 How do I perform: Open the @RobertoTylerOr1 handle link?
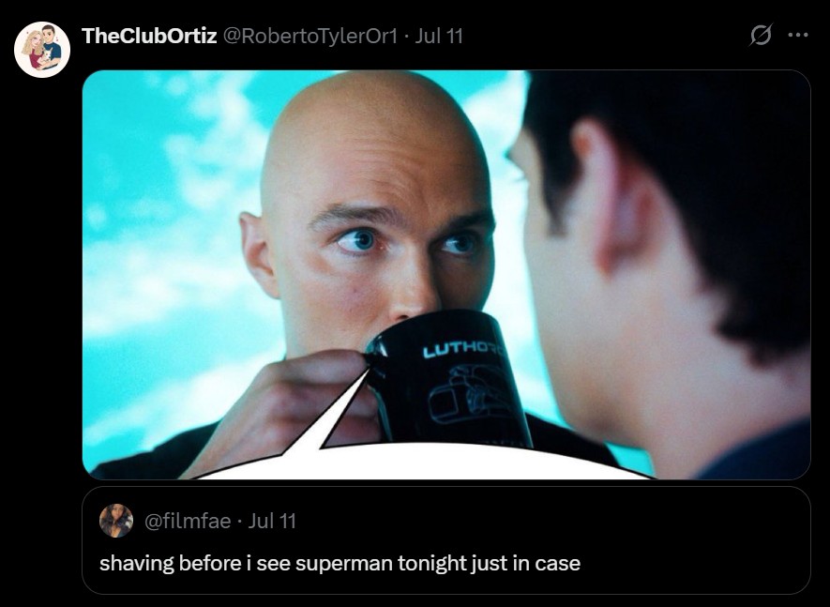pos(310,36)
